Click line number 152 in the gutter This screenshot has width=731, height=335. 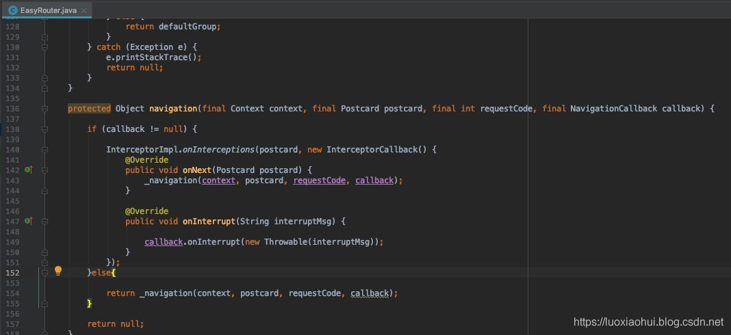(x=12, y=273)
